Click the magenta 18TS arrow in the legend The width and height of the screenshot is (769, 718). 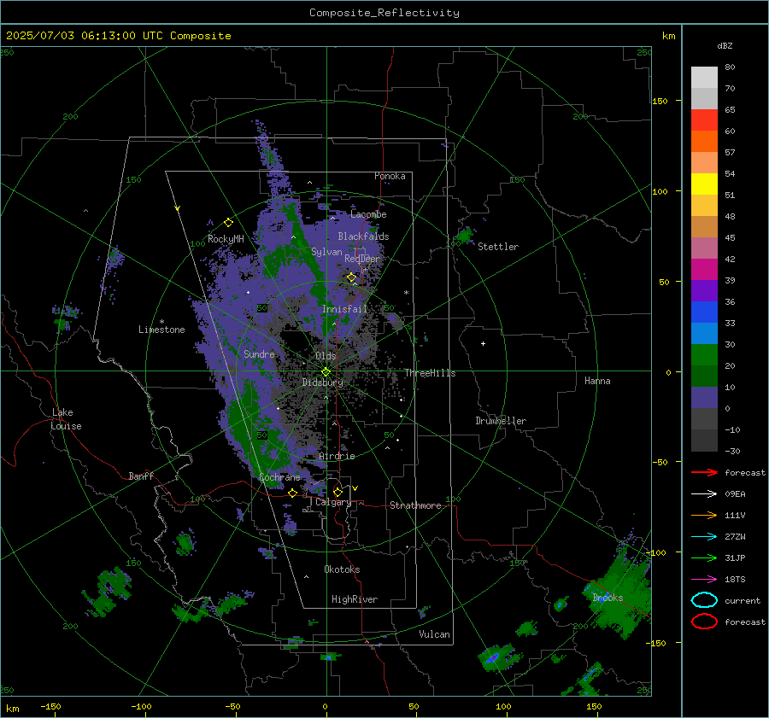pyautogui.click(x=704, y=580)
